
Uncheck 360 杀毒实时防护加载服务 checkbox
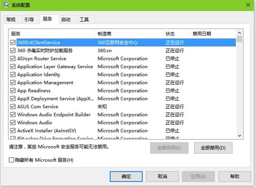tap(13, 51)
